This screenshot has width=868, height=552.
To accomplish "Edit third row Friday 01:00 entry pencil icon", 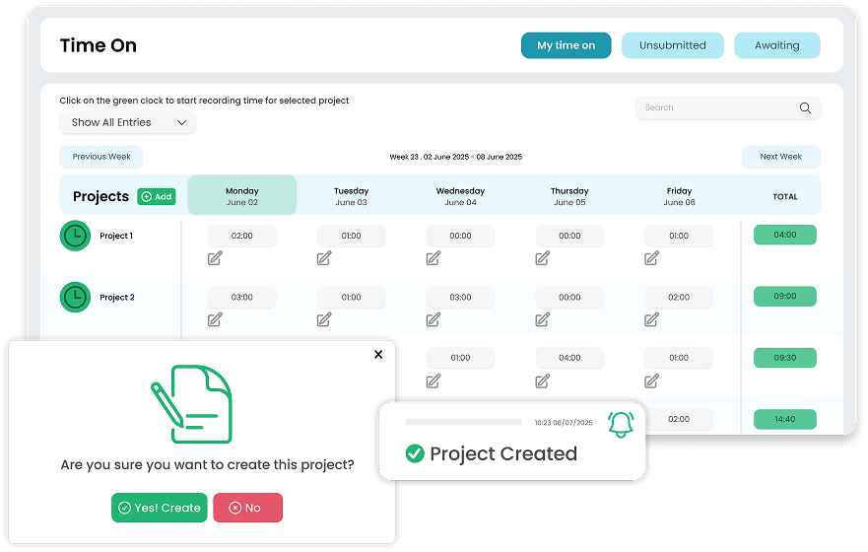I will pos(651,380).
